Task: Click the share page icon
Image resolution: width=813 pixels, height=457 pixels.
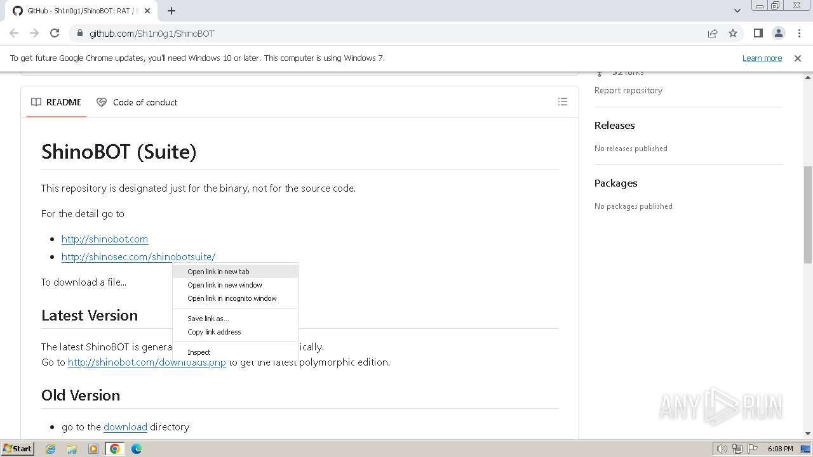Action: 713,33
